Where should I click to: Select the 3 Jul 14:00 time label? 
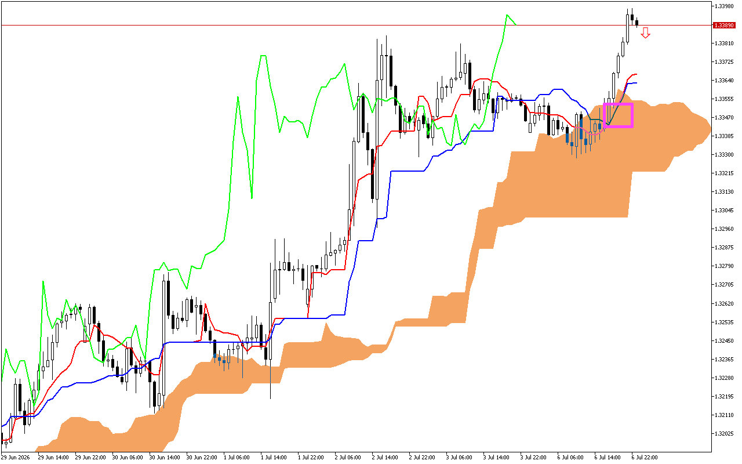pos(496,458)
